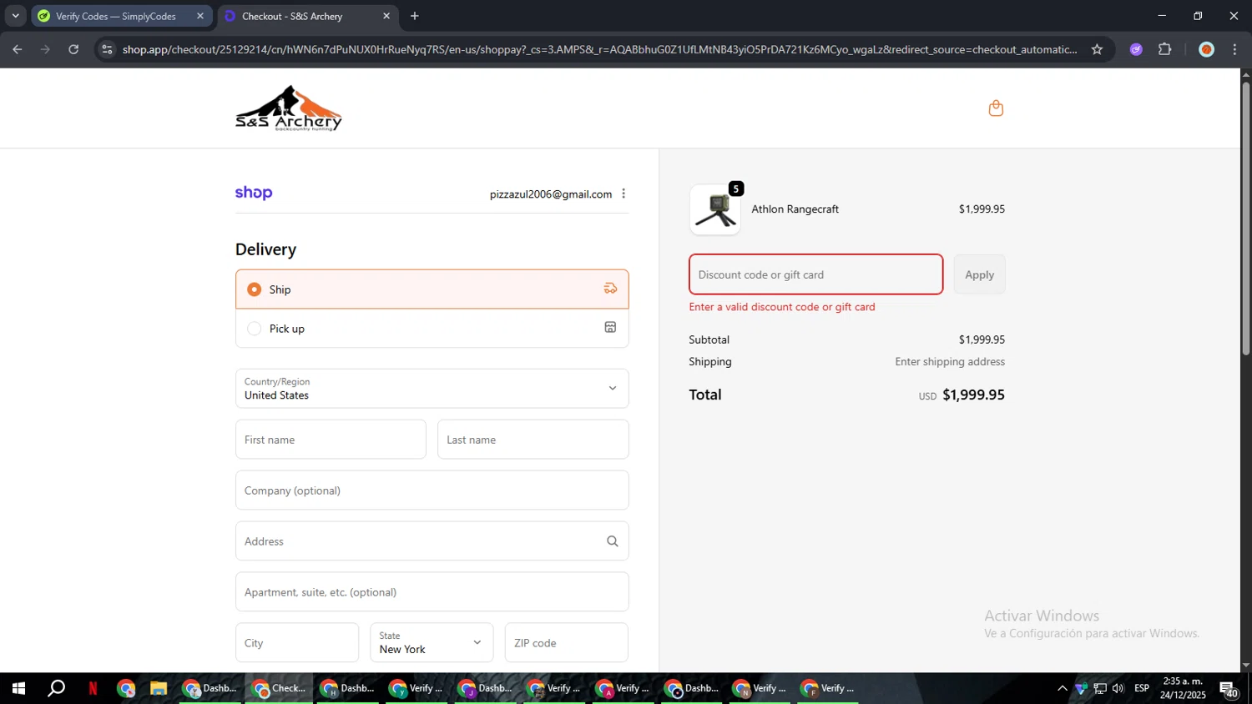Open the tab search dropdown arrow
Viewport: 1252px width, 704px height.
(15, 16)
